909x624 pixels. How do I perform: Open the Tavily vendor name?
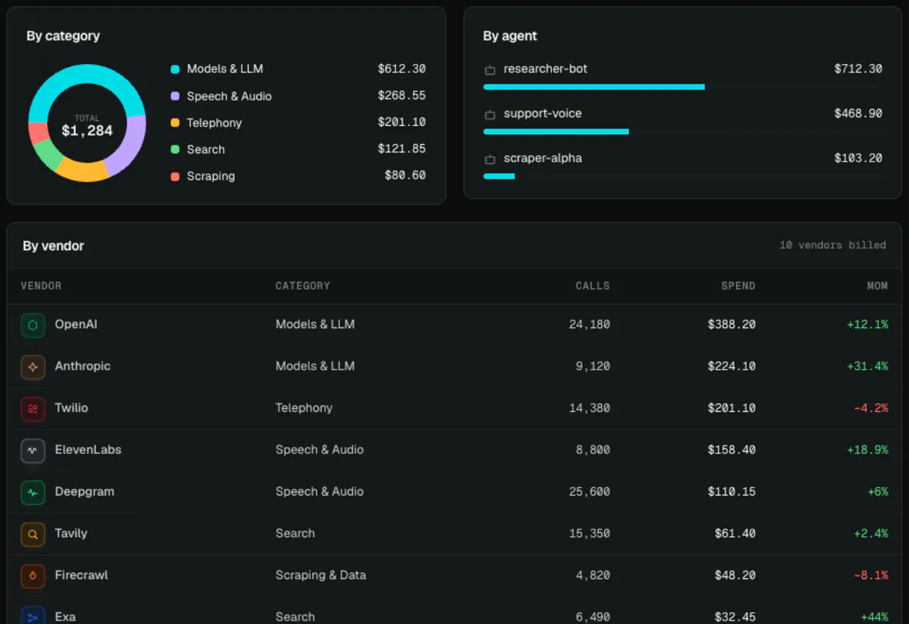tap(71, 533)
